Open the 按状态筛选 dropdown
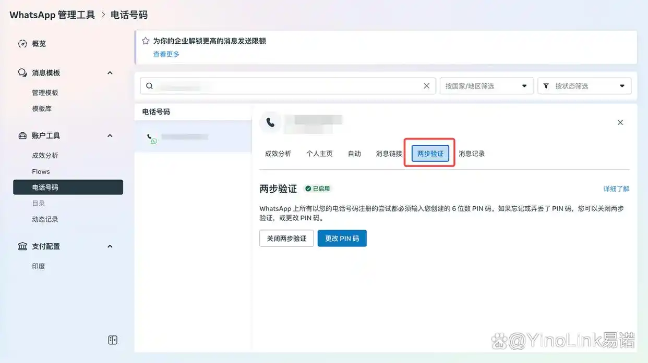The image size is (648, 363). [x=584, y=86]
